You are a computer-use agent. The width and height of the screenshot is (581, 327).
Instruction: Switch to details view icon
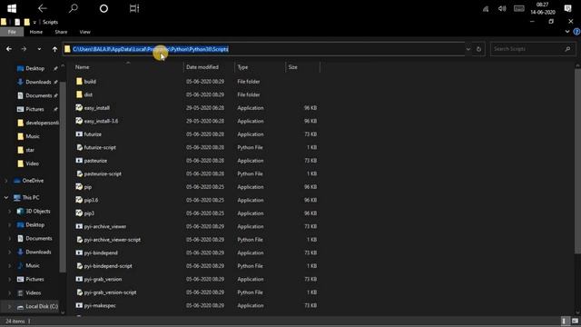coord(565,321)
